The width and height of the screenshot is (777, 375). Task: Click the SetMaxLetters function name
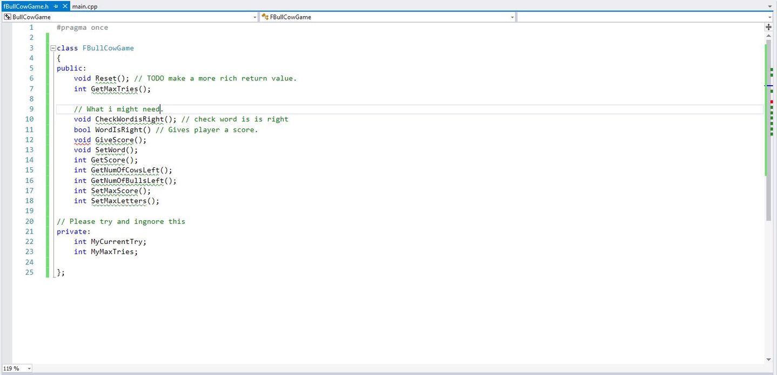coord(119,201)
